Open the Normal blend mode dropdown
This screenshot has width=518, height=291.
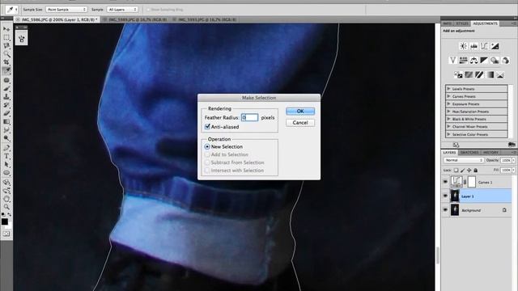[x=464, y=160]
